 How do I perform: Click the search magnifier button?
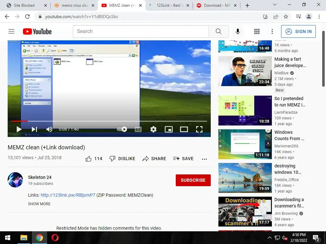click(218, 31)
